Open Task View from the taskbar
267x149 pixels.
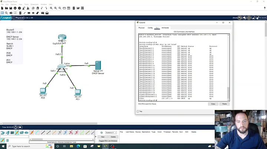[x=65, y=146]
